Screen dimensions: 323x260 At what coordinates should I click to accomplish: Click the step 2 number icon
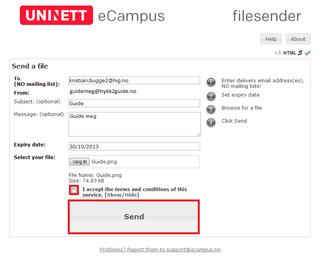(211, 97)
